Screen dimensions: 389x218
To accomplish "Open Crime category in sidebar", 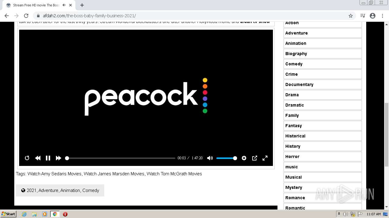I will click(x=322, y=74).
